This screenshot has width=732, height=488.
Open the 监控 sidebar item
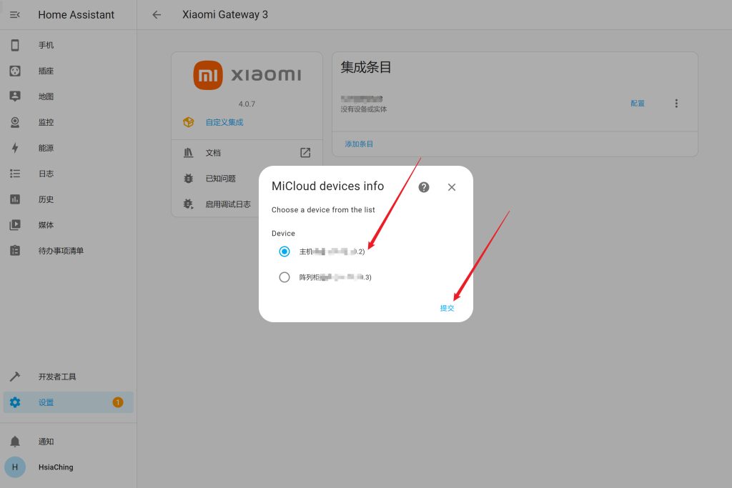pyautogui.click(x=68, y=122)
